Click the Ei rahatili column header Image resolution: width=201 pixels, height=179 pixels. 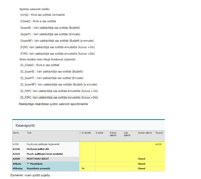pyautogui.click(x=86, y=133)
